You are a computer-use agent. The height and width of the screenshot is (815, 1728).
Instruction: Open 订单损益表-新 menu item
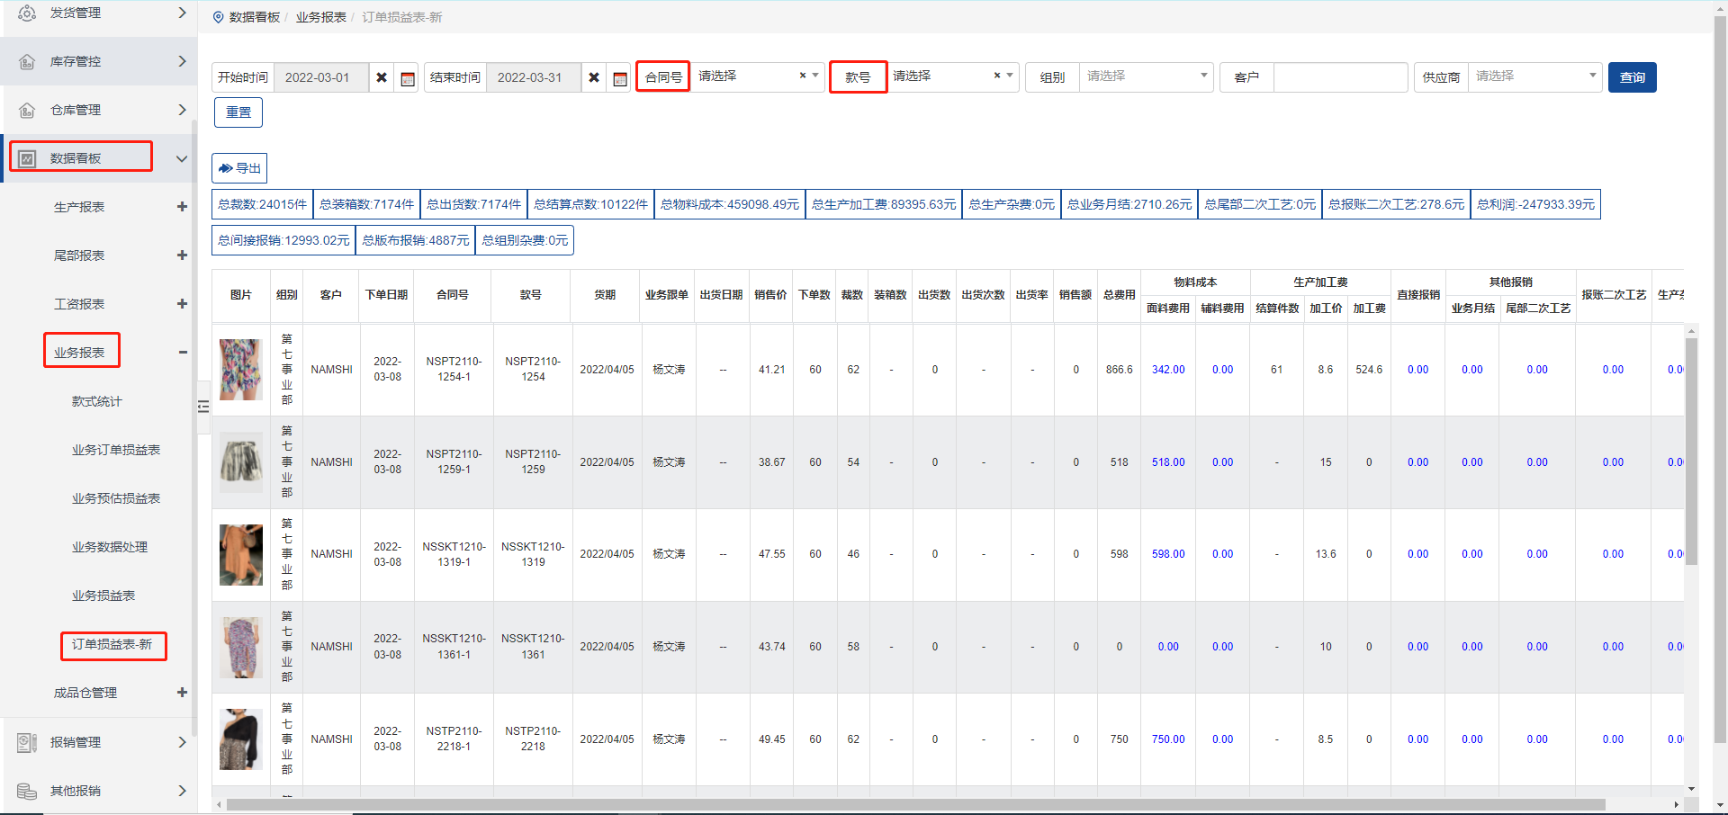tap(112, 645)
